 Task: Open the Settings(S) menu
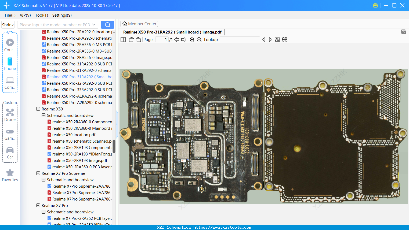(x=62, y=15)
